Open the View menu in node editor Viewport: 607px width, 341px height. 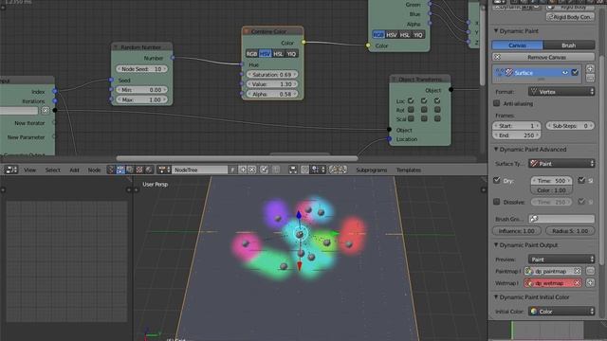[29, 170]
